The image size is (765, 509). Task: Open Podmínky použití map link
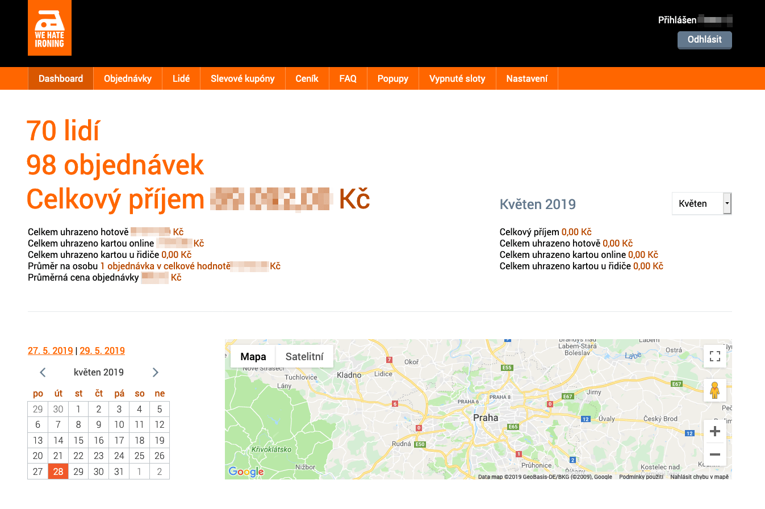641,477
